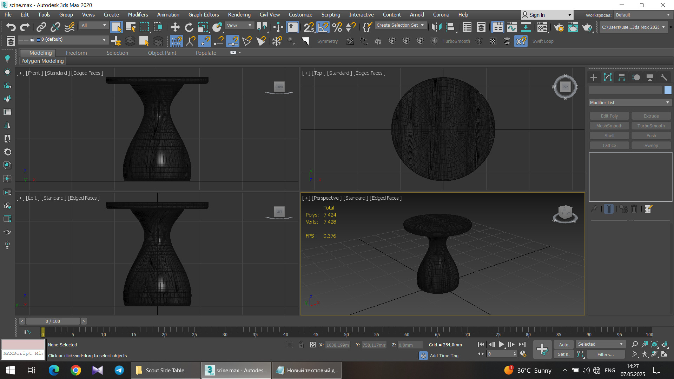Open the Modifiers menu
The width and height of the screenshot is (674, 379).
(138, 15)
